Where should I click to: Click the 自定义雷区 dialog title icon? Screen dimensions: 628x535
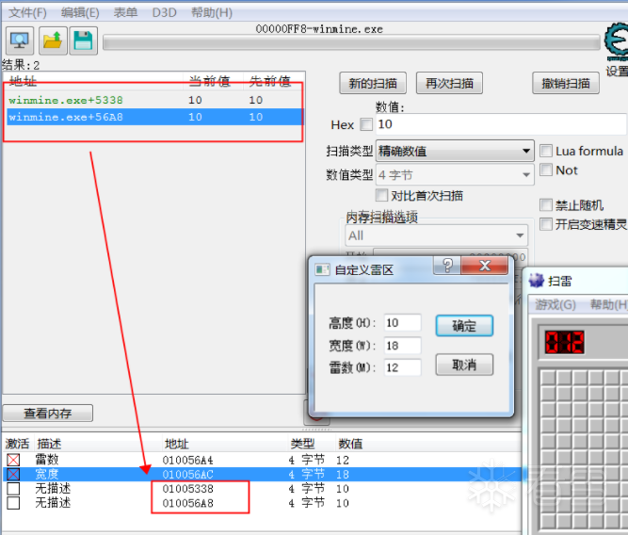click(x=322, y=269)
